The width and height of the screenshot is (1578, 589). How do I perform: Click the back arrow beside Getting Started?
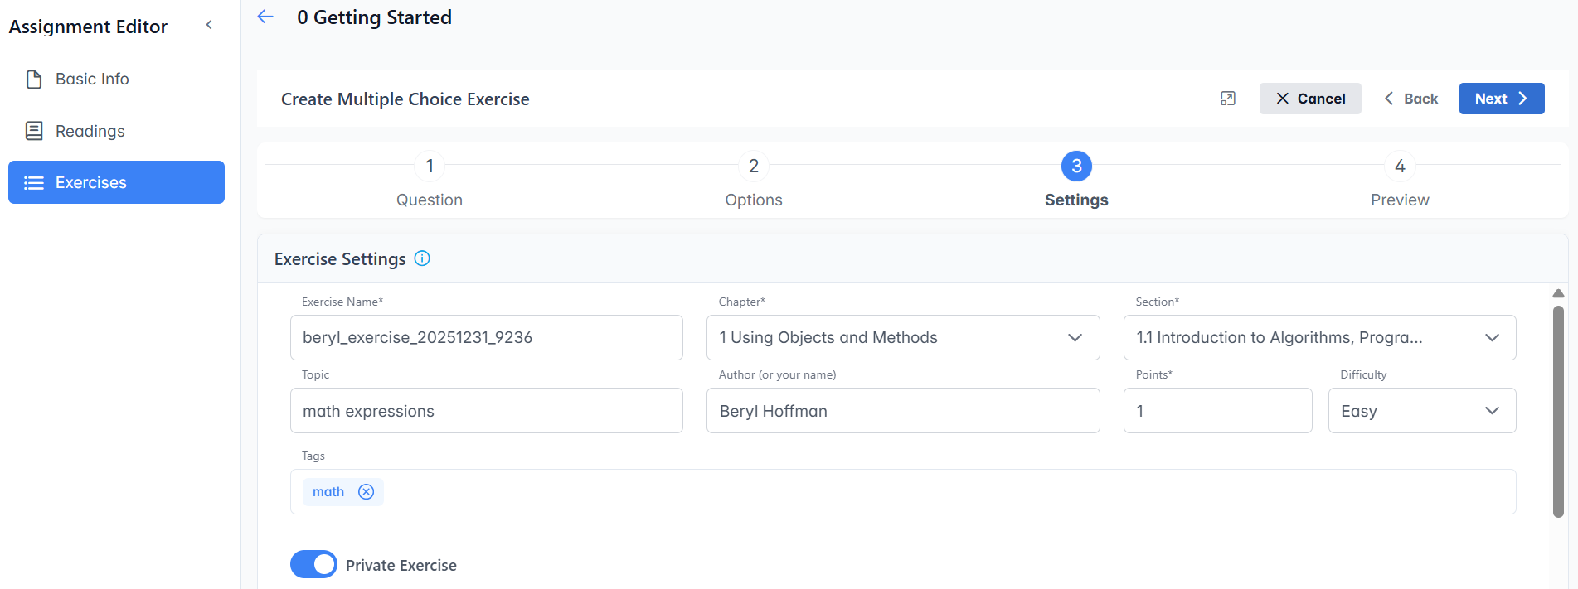point(265,17)
